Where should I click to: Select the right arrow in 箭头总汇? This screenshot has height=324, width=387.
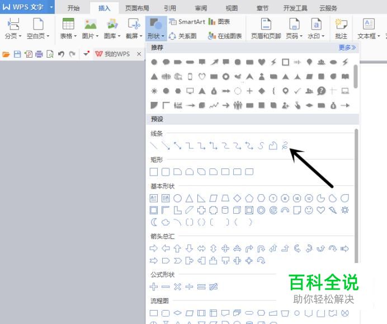click(x=154, y=248)
